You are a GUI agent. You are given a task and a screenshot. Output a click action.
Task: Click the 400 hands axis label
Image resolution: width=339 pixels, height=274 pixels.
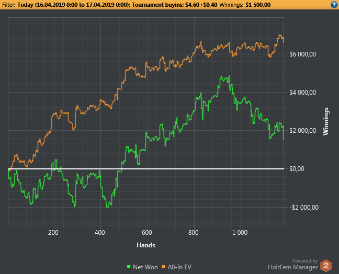click(x=100, y=233)
